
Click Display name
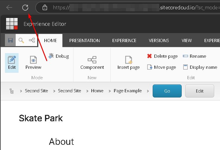pyautogui.click(x=200, y=67)
